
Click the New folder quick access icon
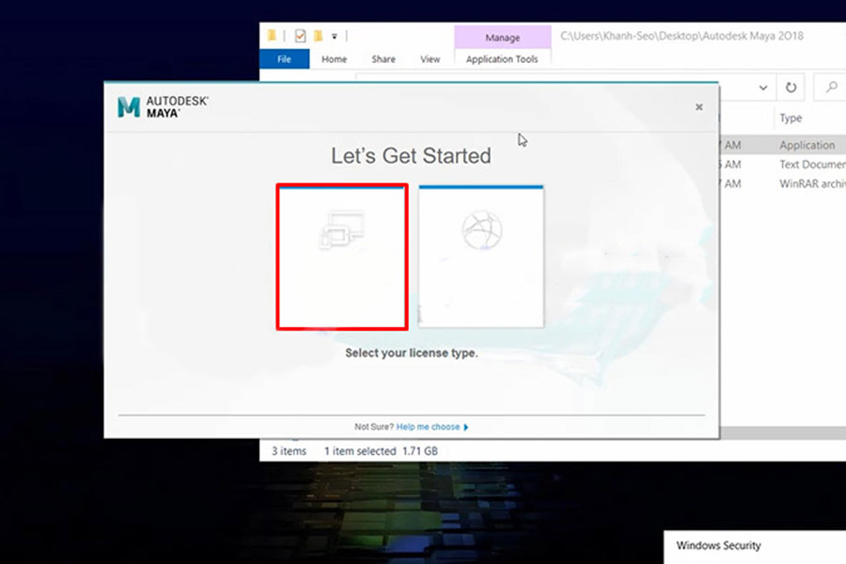pos(318,36)
